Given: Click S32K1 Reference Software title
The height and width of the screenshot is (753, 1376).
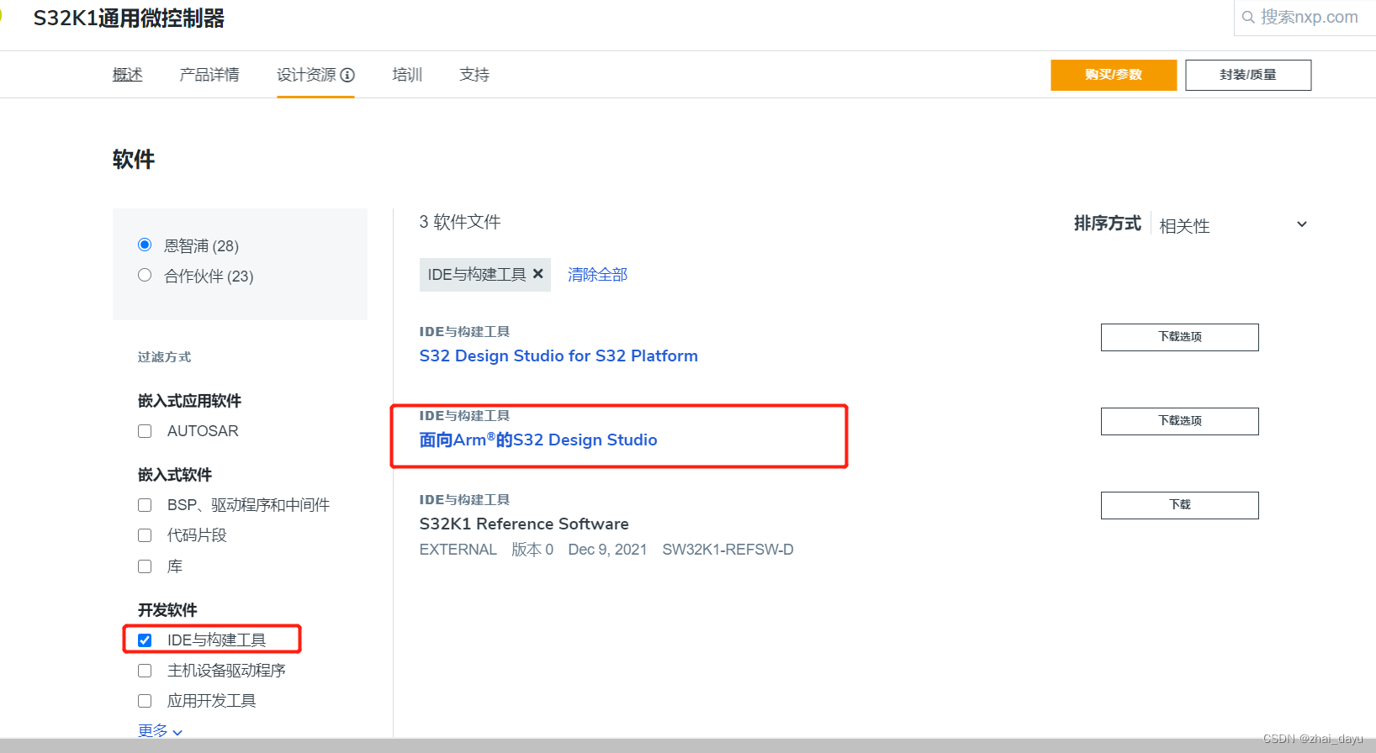Looking at the screenshot, I should 524,524.
